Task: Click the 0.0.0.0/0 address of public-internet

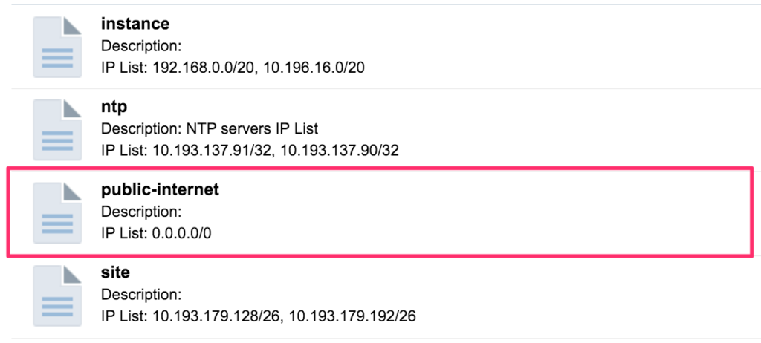Action: (x=182, y=234)
